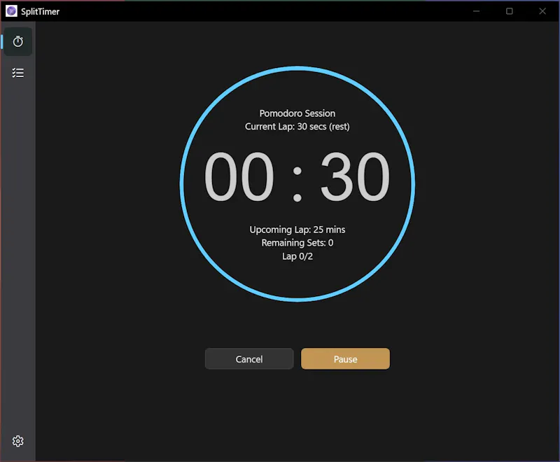Click 'Remaining Sets: 0' text
Image resolution: width=560 pixels, height=462 pixels.
click(x=297, y=243)
